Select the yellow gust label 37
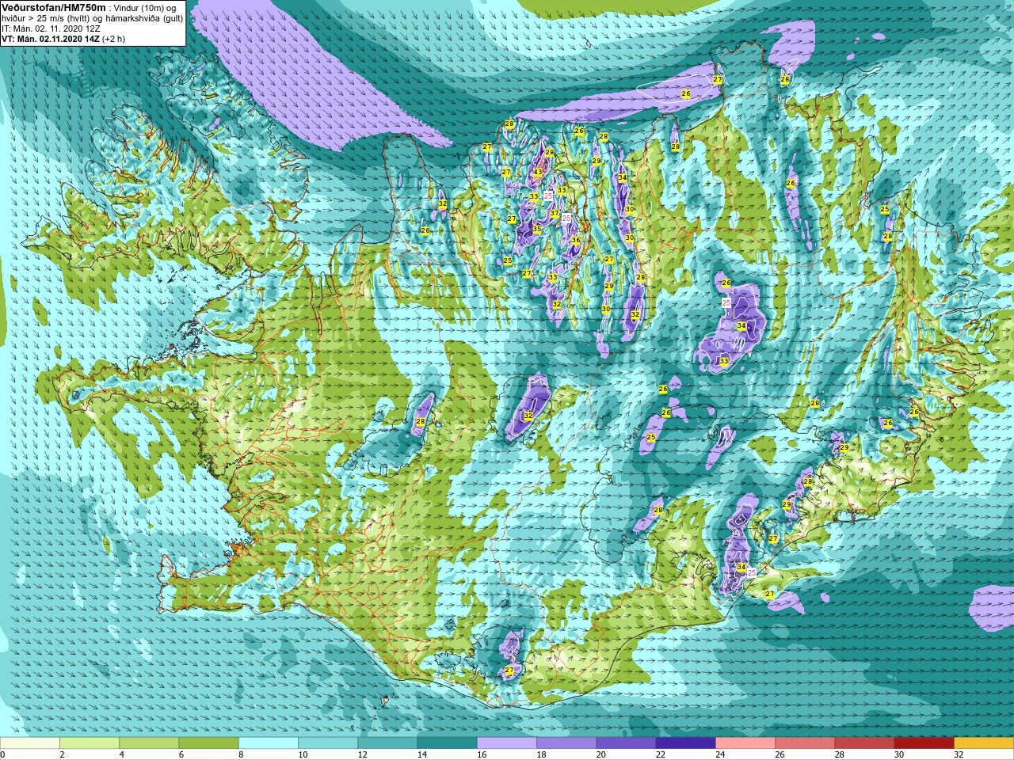 tap(555, 214)
